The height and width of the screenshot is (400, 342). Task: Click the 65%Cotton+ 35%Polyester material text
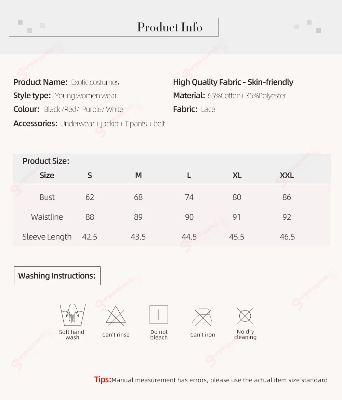coord(247,96)
